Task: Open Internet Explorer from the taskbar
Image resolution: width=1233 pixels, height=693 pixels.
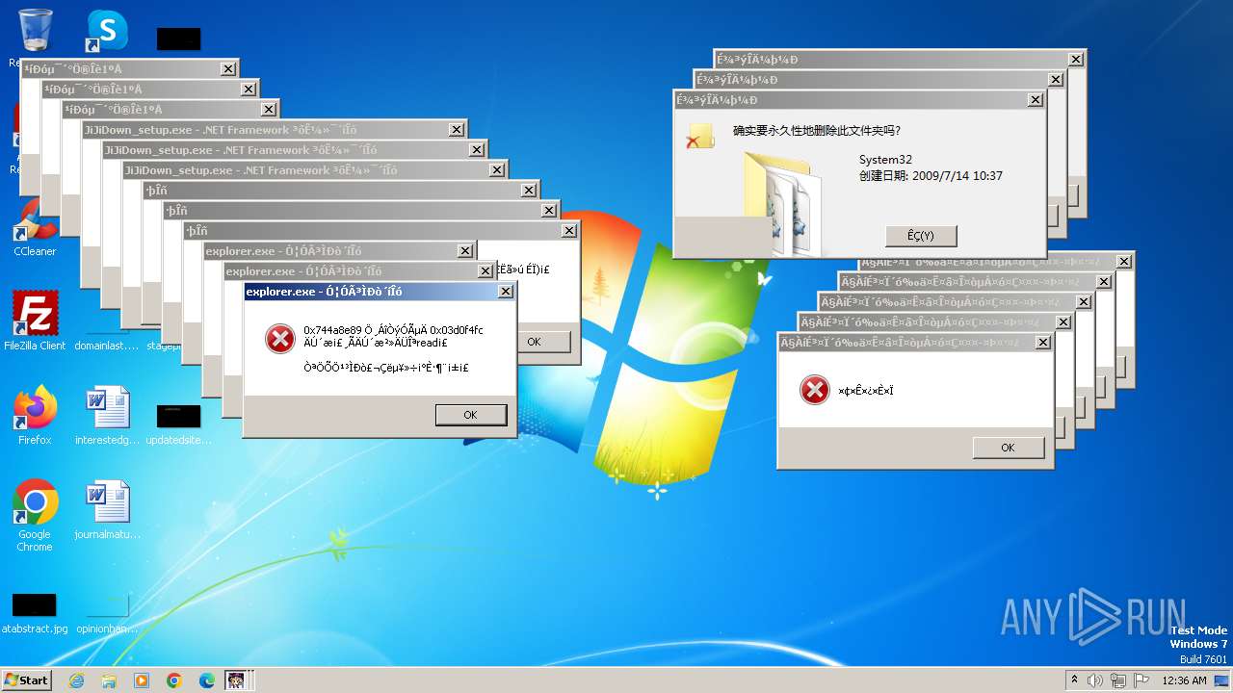Action: 76,680
